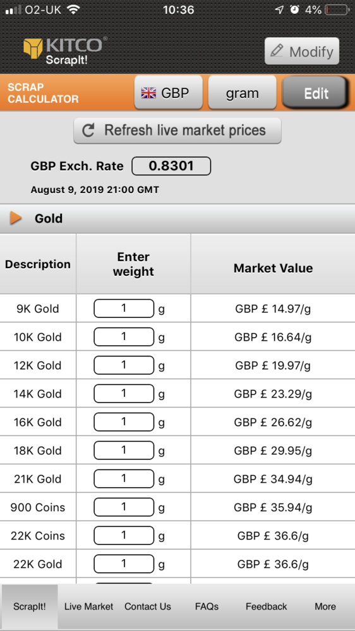Image resolution: width=355 pixels, height=631 pixels.
Task: Tap the UK flag icon
Action: pyautogui.click(x=148, y=93)
